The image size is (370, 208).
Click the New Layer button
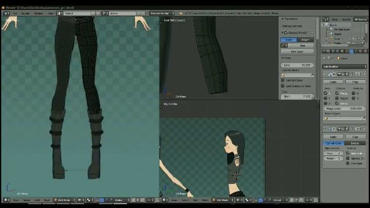(297, 51)
